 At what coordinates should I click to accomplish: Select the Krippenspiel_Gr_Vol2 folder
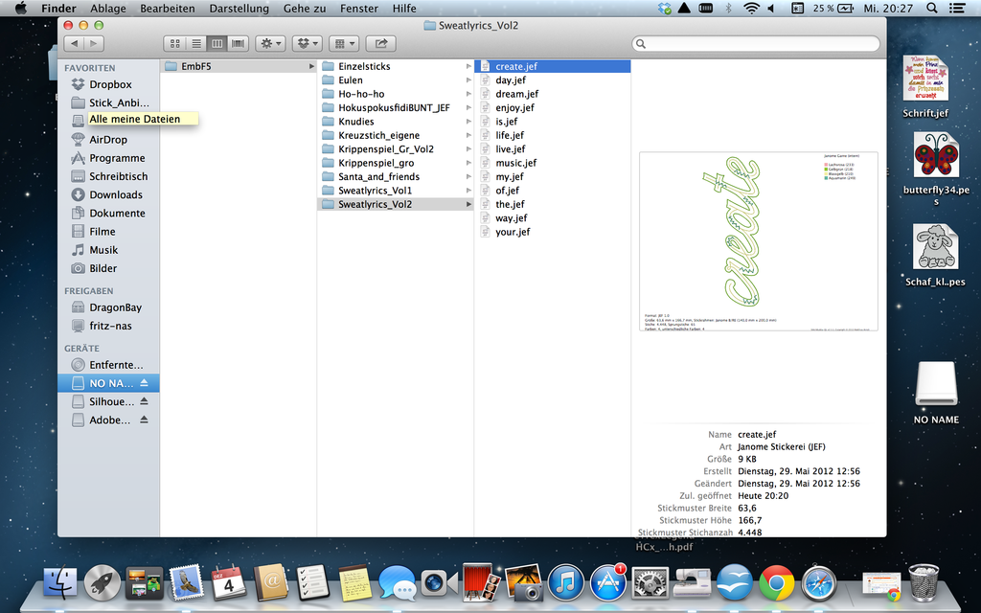point(396,148)
